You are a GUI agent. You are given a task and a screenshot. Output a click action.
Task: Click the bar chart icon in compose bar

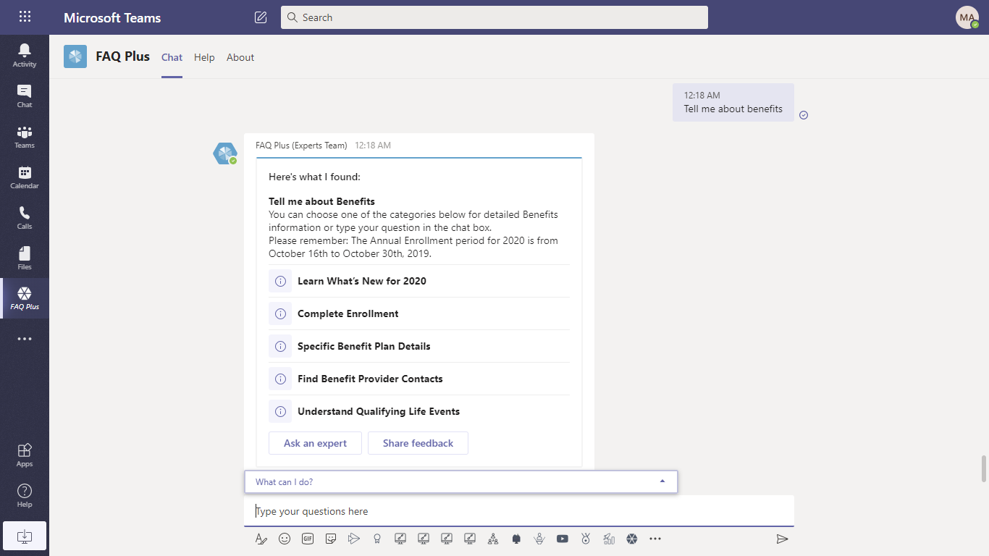[609, 539]
